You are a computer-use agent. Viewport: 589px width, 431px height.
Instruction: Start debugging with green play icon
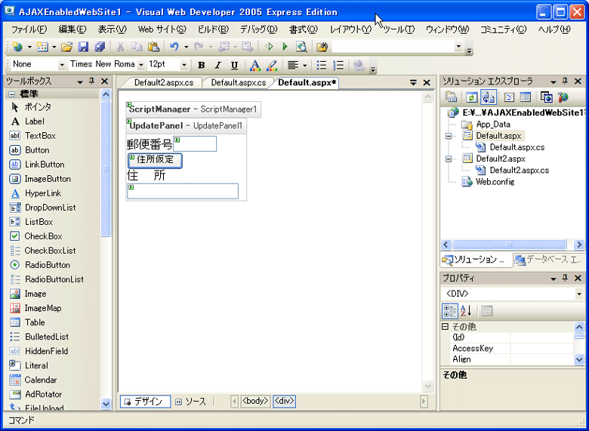[285, 47]
